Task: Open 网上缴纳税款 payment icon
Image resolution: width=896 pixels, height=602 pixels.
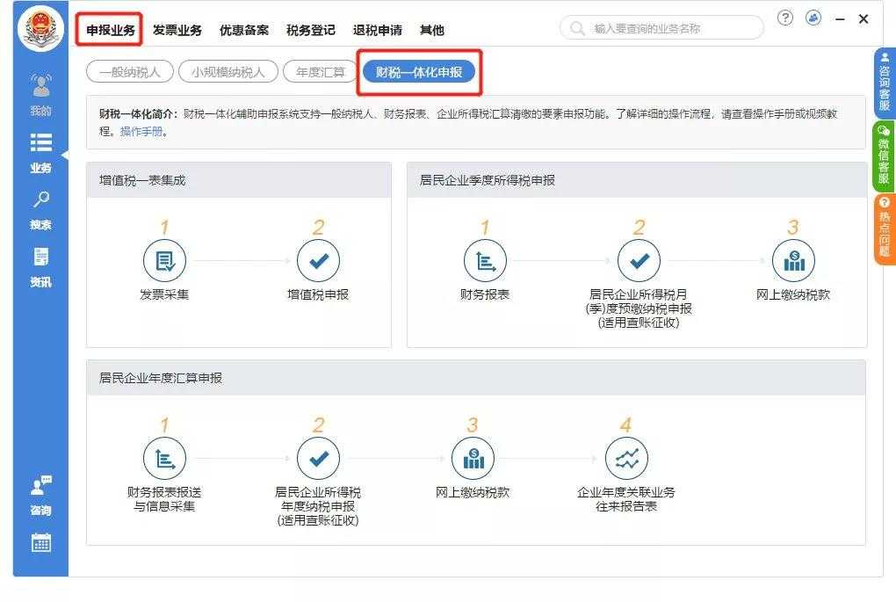Action: (793, 260)
